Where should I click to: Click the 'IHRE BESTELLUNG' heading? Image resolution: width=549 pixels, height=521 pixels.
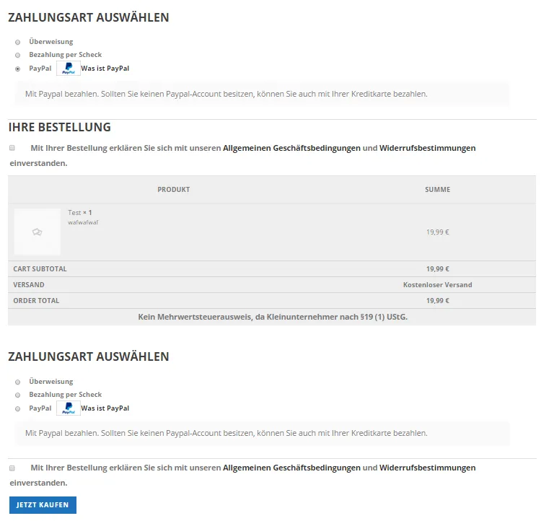pyautogui.click(x=60, y=127)
